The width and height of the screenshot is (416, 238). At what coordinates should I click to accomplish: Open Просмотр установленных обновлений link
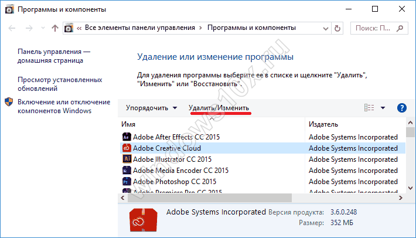click(60, 84)
